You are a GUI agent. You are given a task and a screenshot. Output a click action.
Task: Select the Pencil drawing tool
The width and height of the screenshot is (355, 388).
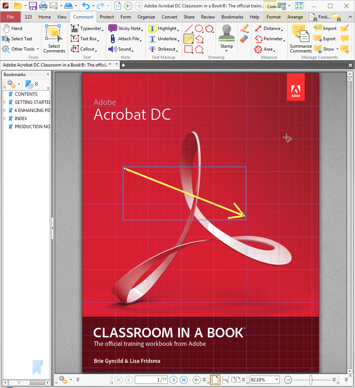point(244,28)
